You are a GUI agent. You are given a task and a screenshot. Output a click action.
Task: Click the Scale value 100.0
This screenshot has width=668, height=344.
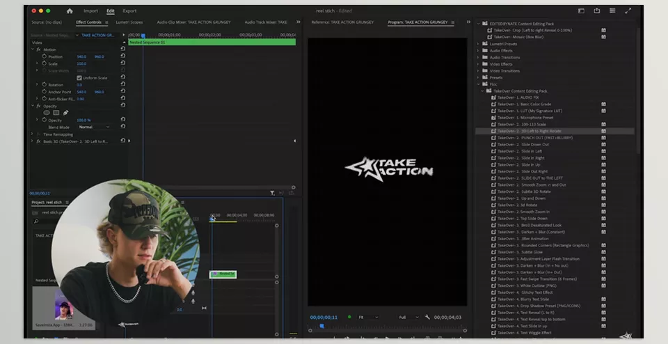[81, 63]
